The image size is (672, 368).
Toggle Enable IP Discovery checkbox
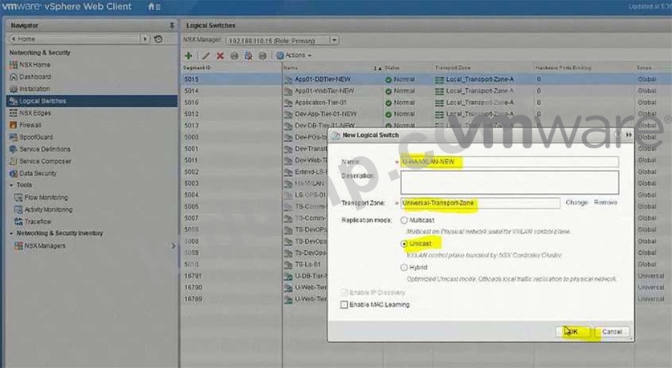tap(344, 293)
